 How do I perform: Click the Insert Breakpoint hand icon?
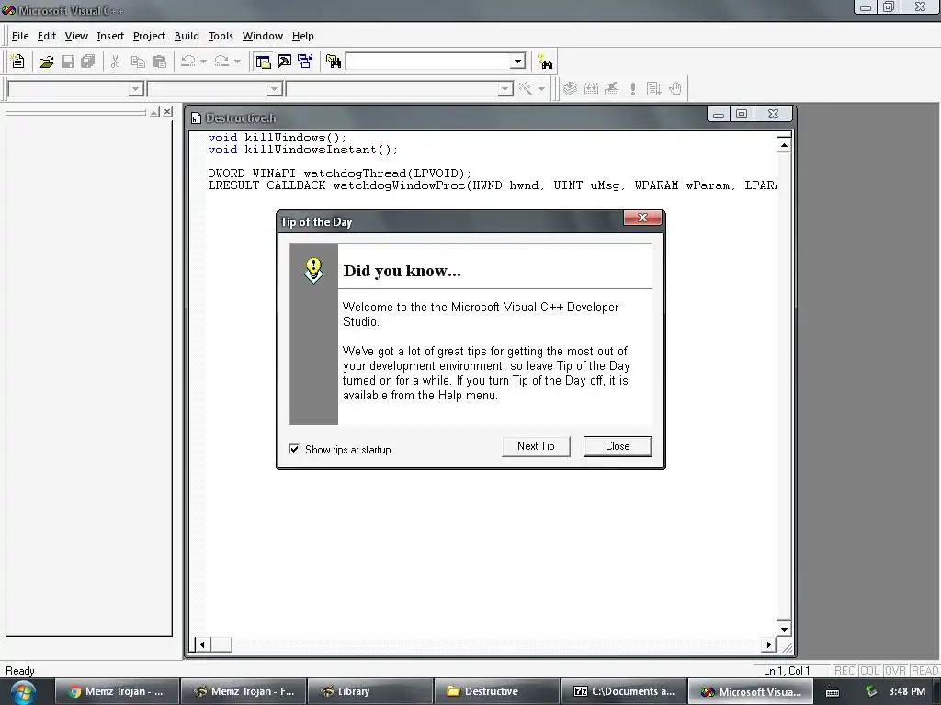coord(675,89)
